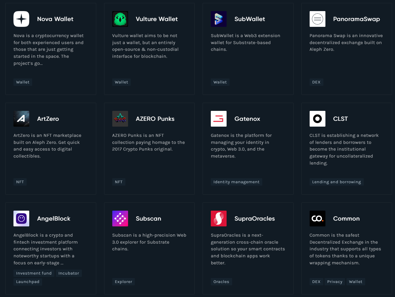Viewport: 395px width, 297px height.
Task: Click the green Vulture Wallet bird icon
Action: (x=120, y=19)
